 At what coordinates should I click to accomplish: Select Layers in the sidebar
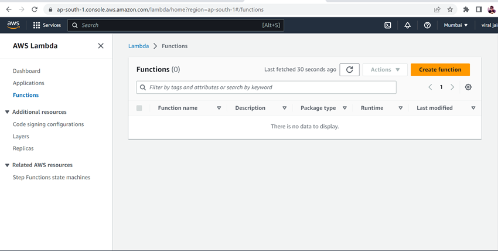pyautogui.click(x=21, y=136)
